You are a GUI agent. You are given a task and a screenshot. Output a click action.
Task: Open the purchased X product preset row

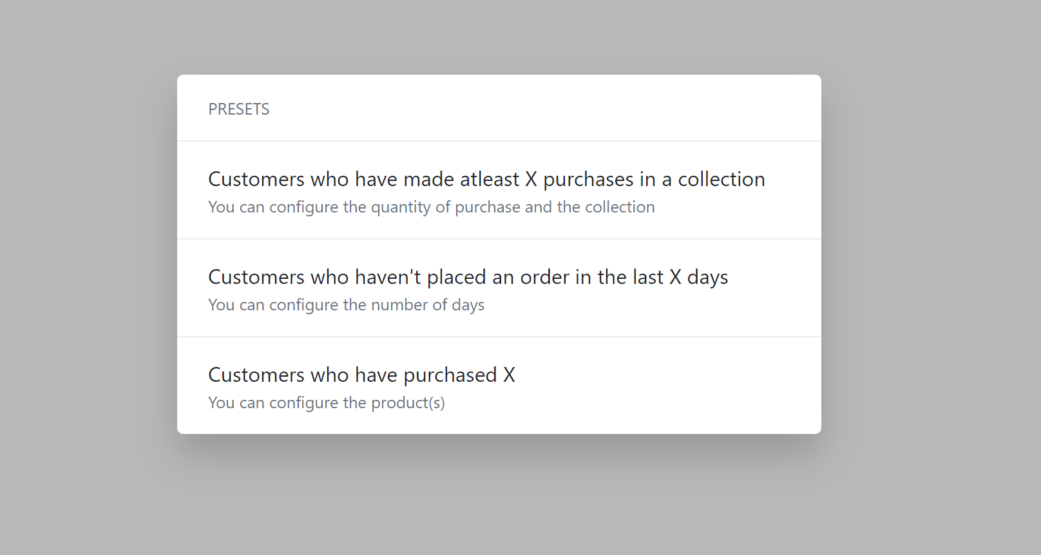click(x=499, y=386)
